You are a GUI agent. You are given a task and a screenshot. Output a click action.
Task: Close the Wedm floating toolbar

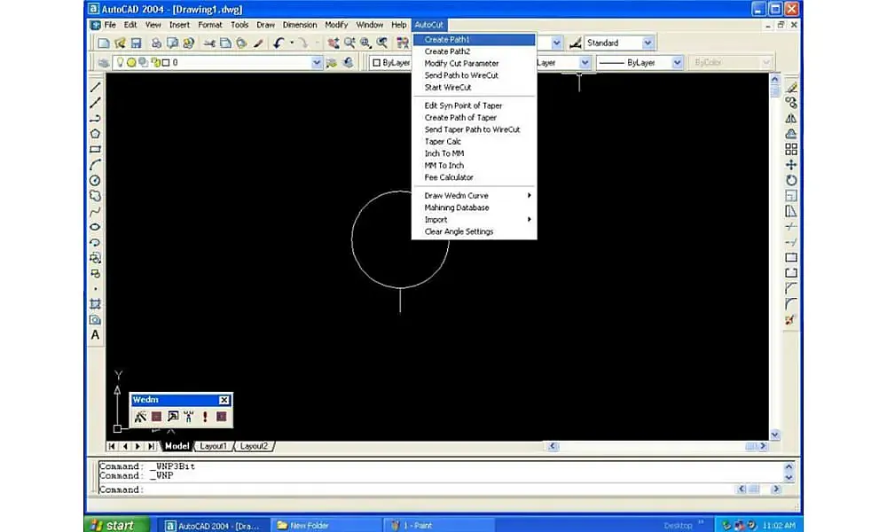pos(224,400)
